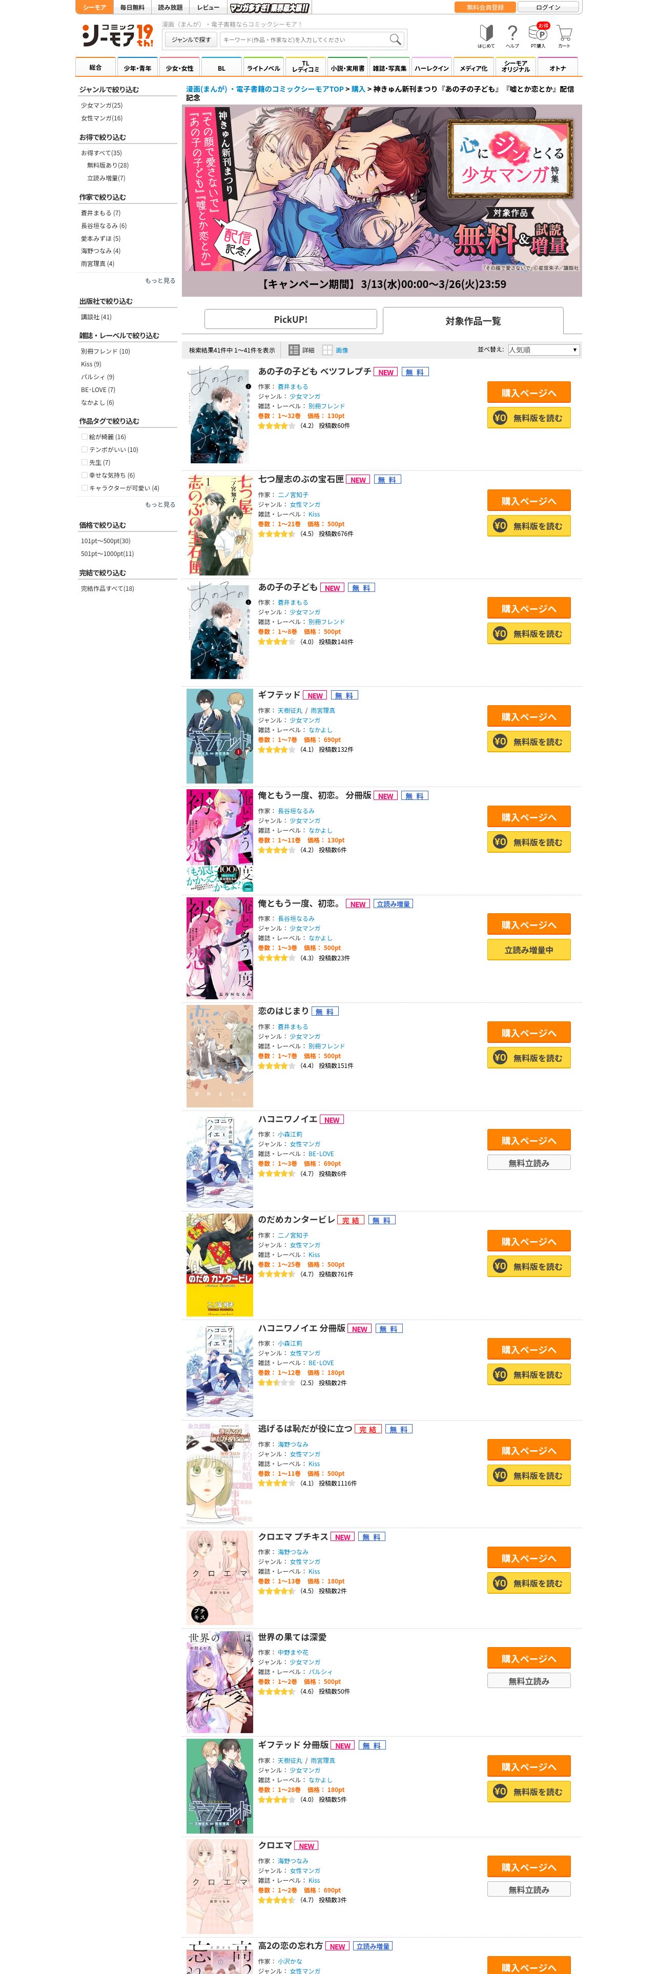Screen dimensions: 658x1974
Task: Open ギフテッド cover thumbnail
Action: click(x=220, y=736)
